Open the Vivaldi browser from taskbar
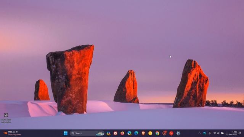This screenshot has height=137, width=244. click(x=115, y=133)
